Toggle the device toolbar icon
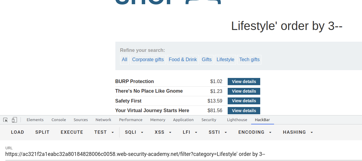 (14, 120)
